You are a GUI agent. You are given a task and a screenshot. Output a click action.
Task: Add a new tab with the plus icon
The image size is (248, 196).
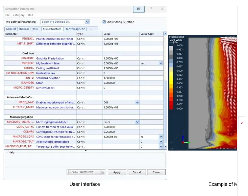(x=91, y=29)
